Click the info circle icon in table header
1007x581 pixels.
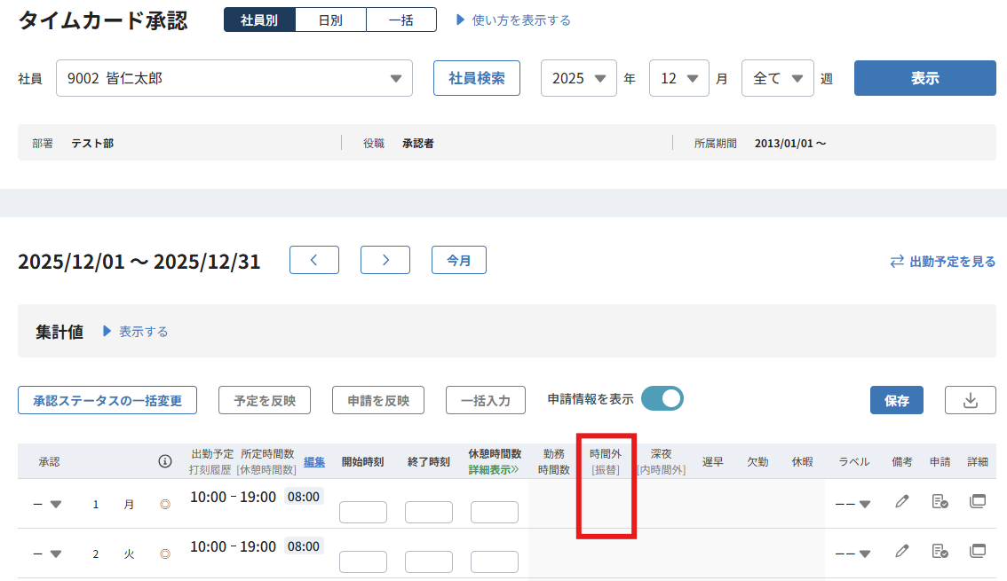164,461
